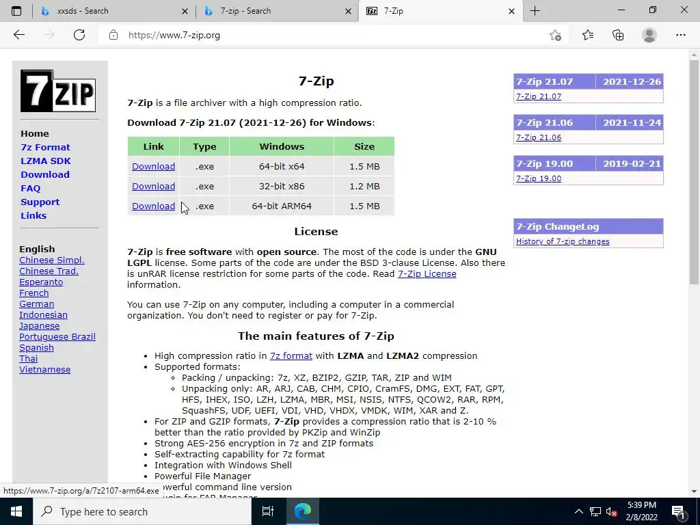700x525 pixels.
Task: Open Windows Start menu
Action: 16,511
